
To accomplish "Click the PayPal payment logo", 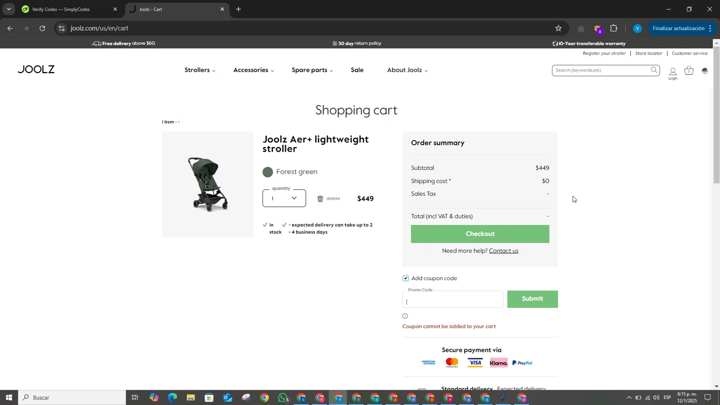I will click(x=522, y=363).
